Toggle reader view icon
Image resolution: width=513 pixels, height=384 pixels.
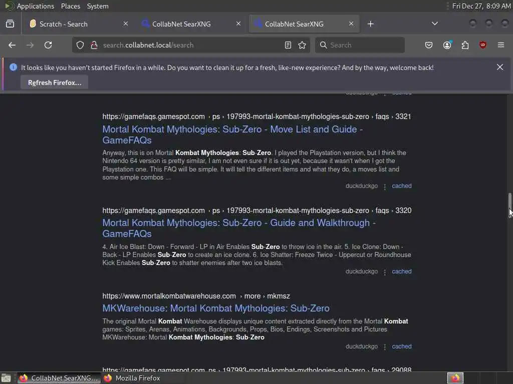point(288,45)
